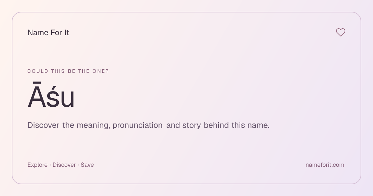
Task: Click the word 'meaning,' in the description
Action: 93,125
